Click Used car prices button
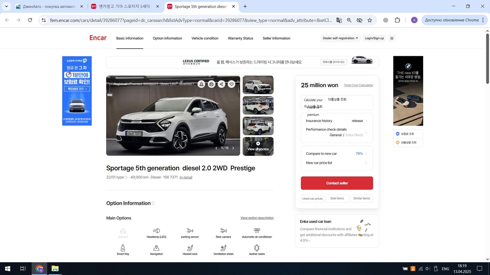490x275 pixels. click(x=312, y=199)
